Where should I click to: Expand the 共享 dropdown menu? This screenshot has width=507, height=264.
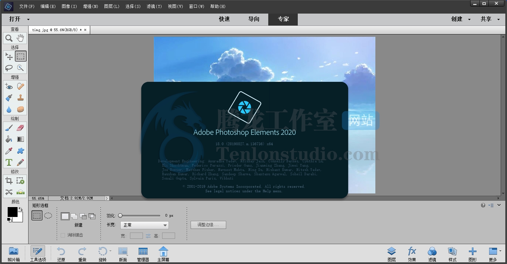click(498, 20)
